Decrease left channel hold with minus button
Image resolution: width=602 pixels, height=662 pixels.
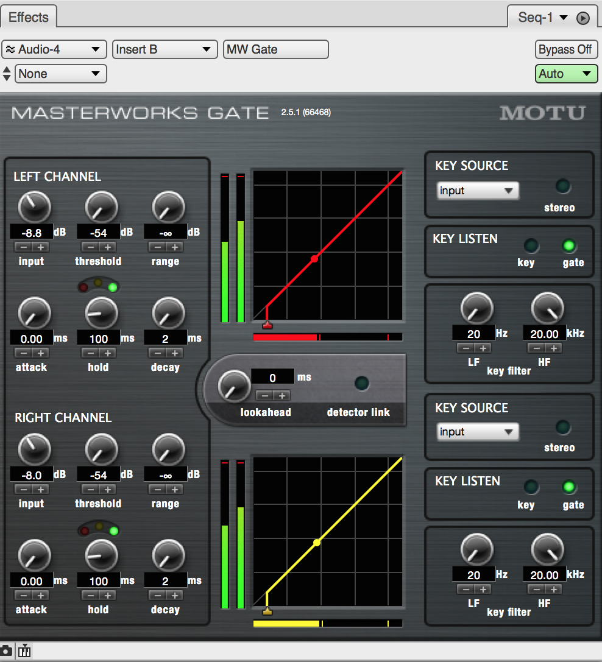[90, 353]
